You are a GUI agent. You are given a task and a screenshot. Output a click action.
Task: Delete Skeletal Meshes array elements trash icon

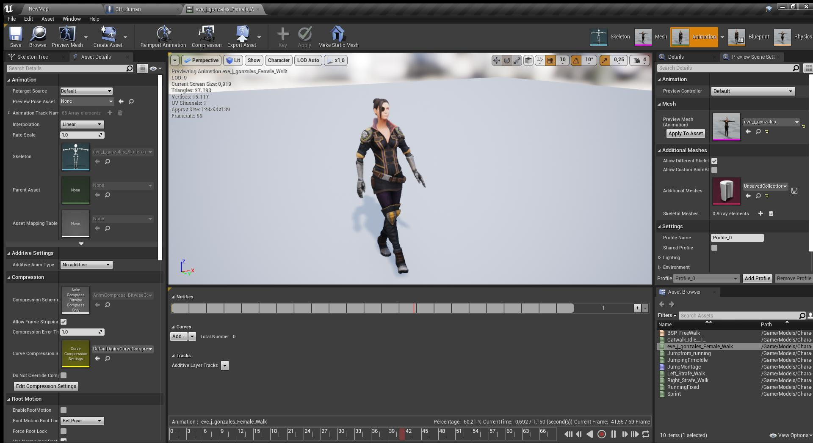[771, 213]
